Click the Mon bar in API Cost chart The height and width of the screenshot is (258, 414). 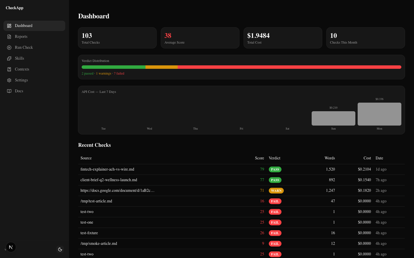379,114
